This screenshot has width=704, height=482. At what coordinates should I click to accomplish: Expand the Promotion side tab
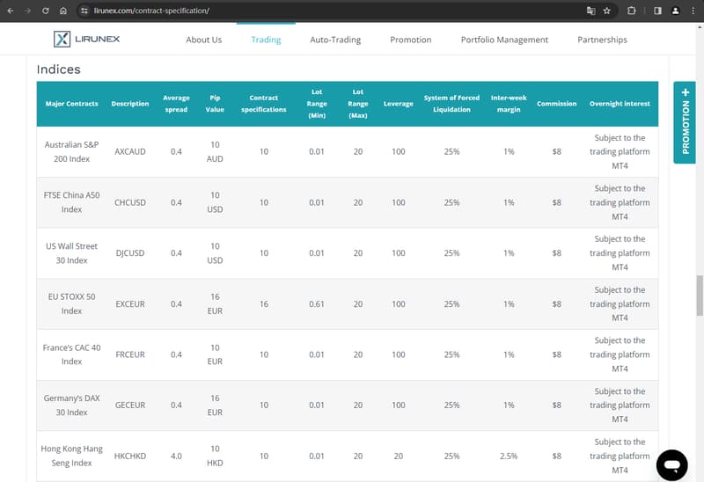point(685,122)
